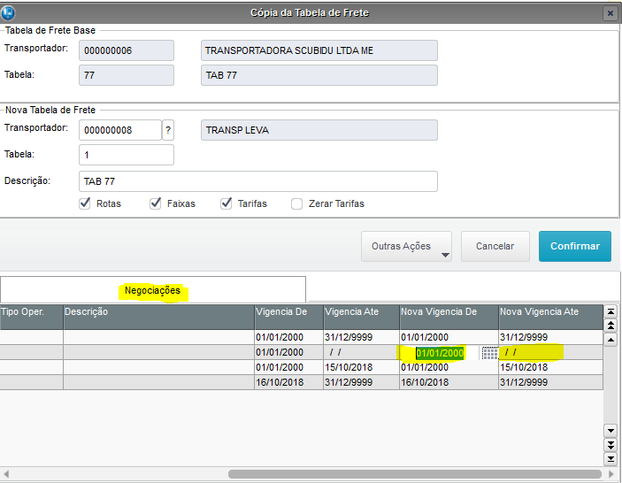Click the TRANSP LEVA name field
Image resolution: width=622 pixels, height=483 pixels.
click(319, 130)
